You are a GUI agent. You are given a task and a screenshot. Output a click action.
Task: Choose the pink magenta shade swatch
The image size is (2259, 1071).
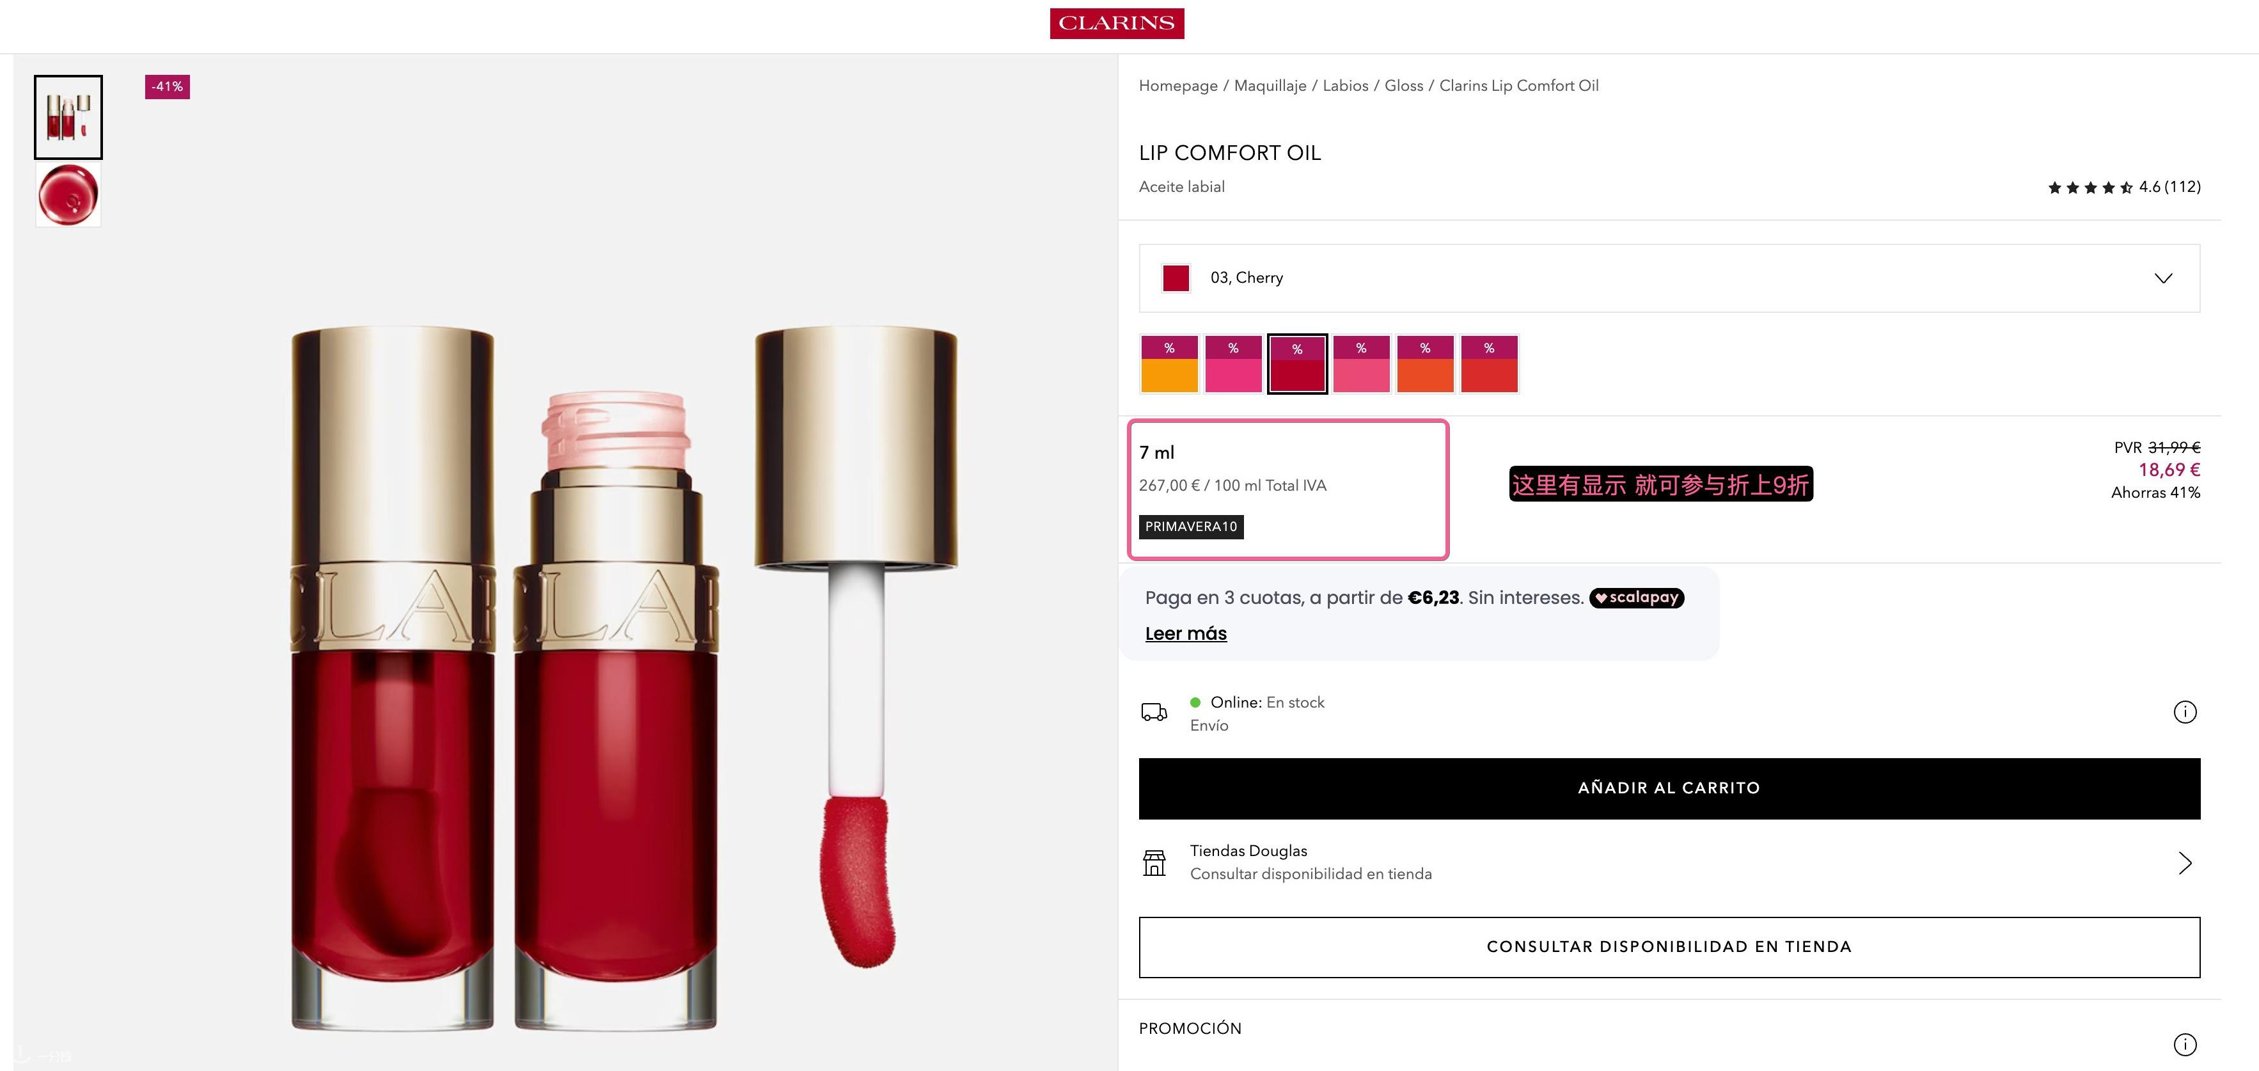[x=1233, y=364]
